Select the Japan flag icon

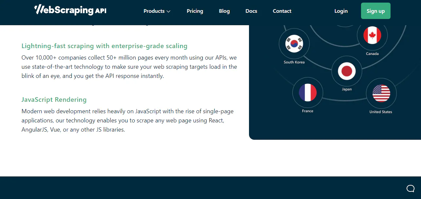[x=347, y=71]
